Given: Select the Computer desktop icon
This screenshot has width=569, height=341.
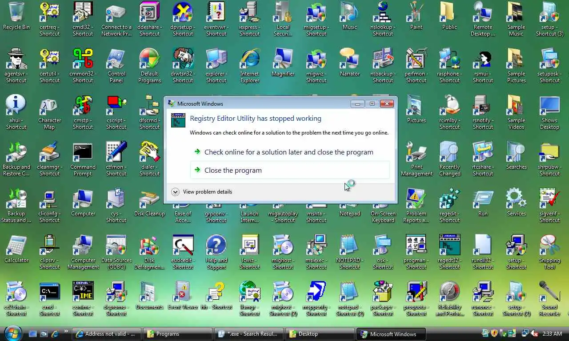Looking at the screenshot, I should click(83, 202).
